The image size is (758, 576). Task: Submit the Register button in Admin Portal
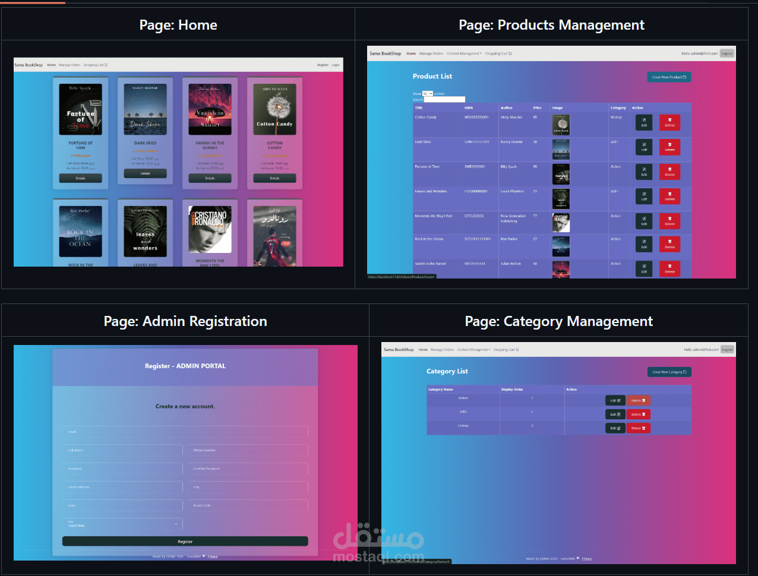coord(185,542)
